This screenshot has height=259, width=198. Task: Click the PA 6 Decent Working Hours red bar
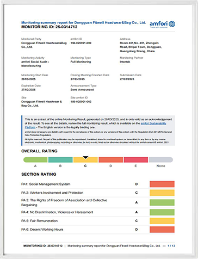tap(162, 230)
